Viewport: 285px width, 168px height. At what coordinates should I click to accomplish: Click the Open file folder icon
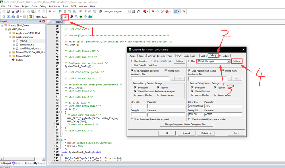[x=9, y=12]
